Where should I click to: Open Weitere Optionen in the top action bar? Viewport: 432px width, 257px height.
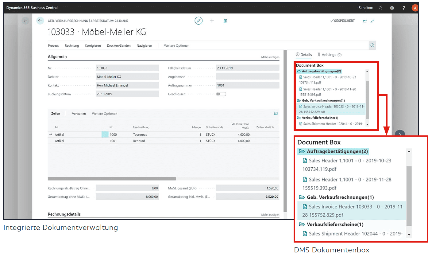177,45
